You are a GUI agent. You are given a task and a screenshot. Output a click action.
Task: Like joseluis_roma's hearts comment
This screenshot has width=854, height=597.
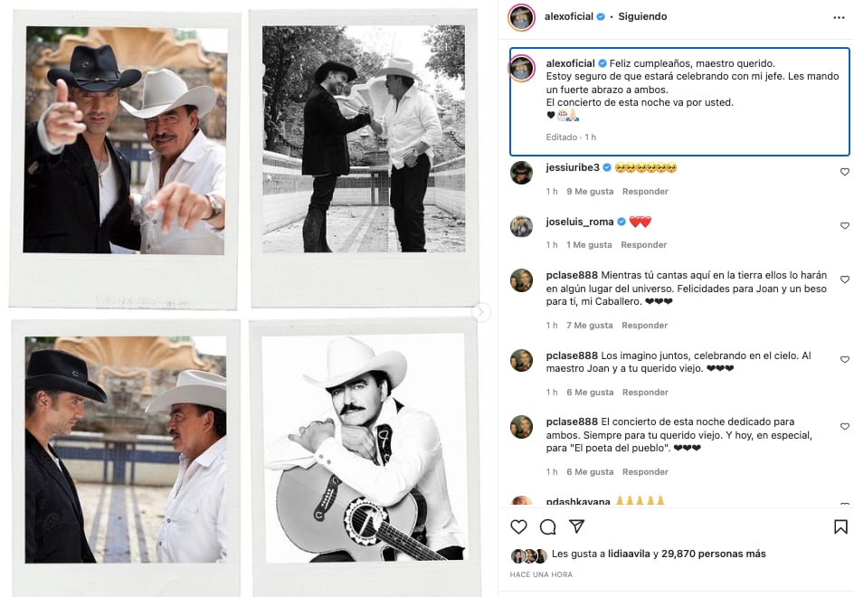(845, 226)
